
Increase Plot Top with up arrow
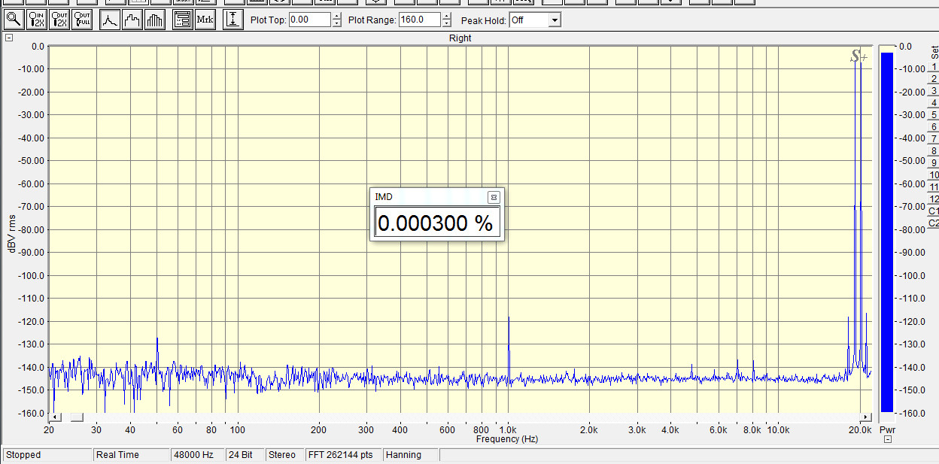(x=336, y=17)
